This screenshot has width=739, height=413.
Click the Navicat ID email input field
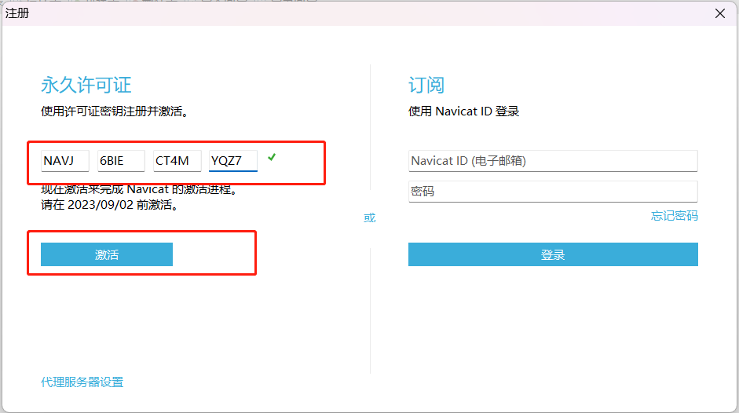pyautogui.click(x=553, y=161)
